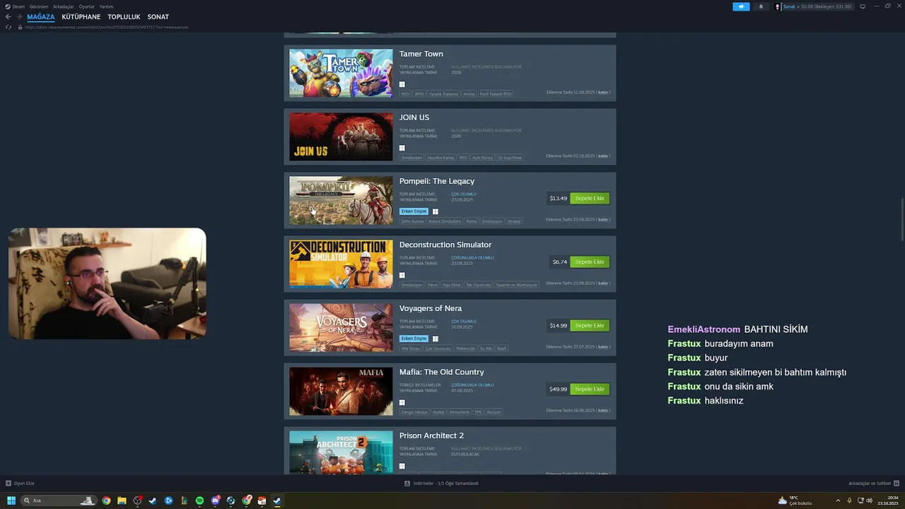Click the plus icon beside Oyun Ekle

8,484
